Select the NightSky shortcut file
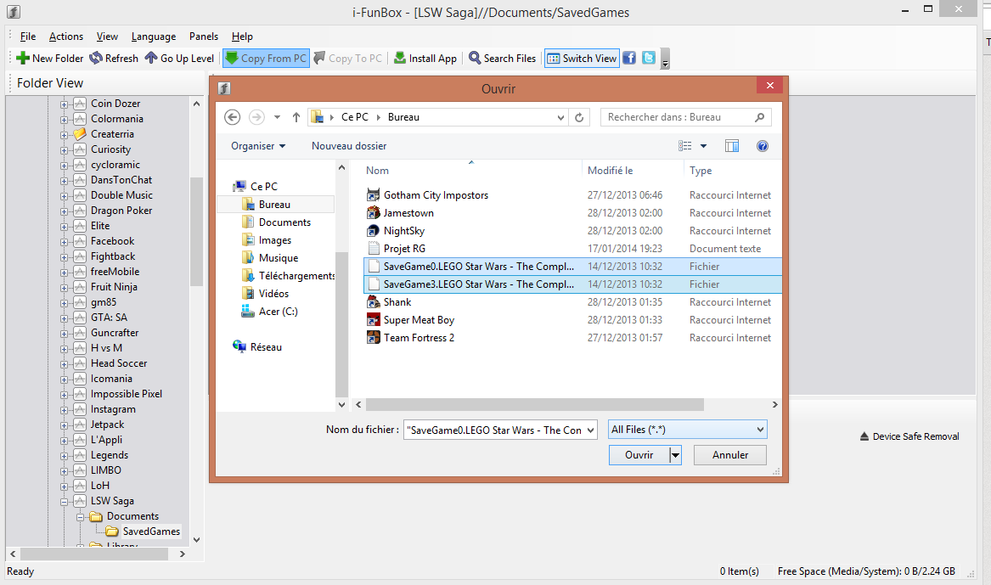Viewport: 991px width, 585px height. pos(404,231)
